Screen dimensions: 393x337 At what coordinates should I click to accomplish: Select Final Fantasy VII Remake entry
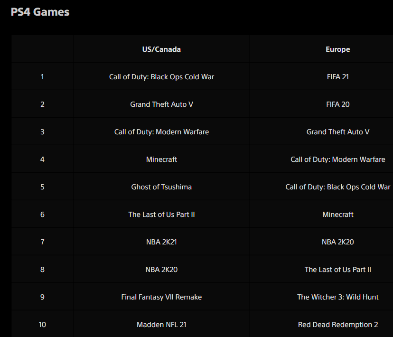point(161,297)
